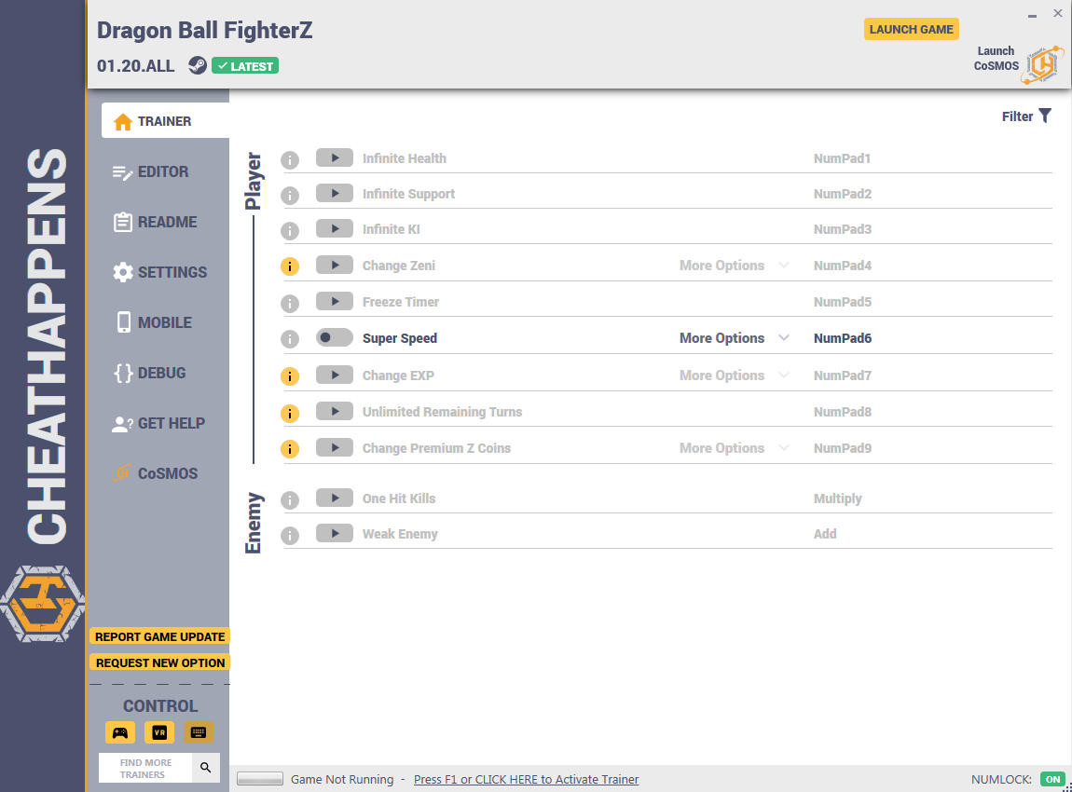
Task: Activate the Change Zeni play toggle
Action: [x=335, y=266]
